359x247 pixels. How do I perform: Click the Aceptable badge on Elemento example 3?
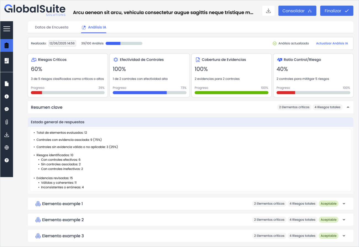pos(329,236)
